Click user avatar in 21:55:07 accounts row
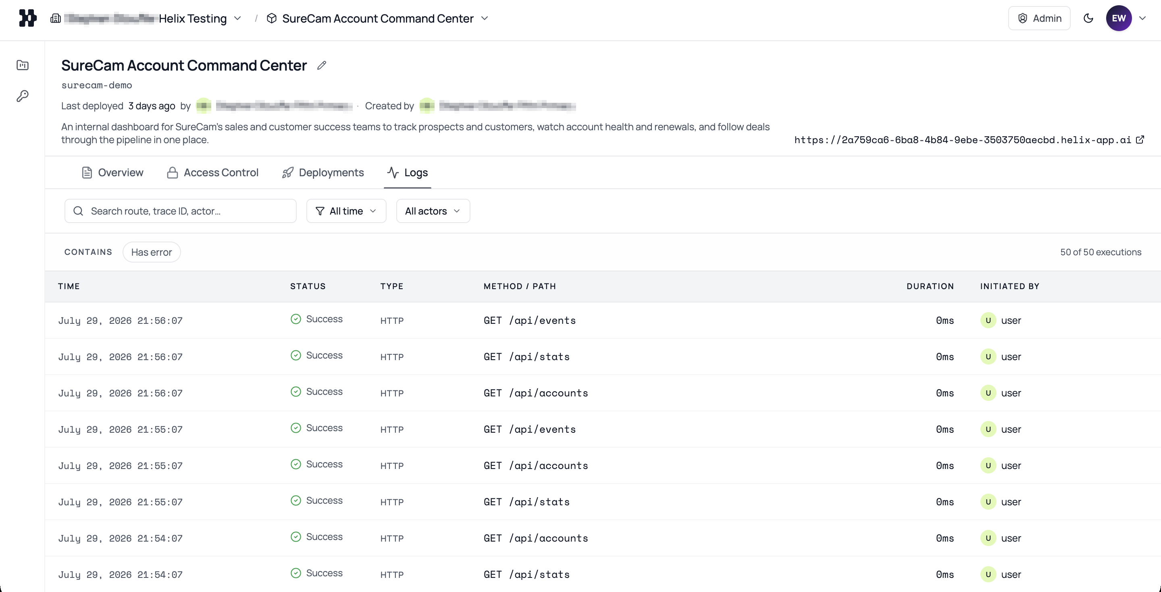 [988, 466]
